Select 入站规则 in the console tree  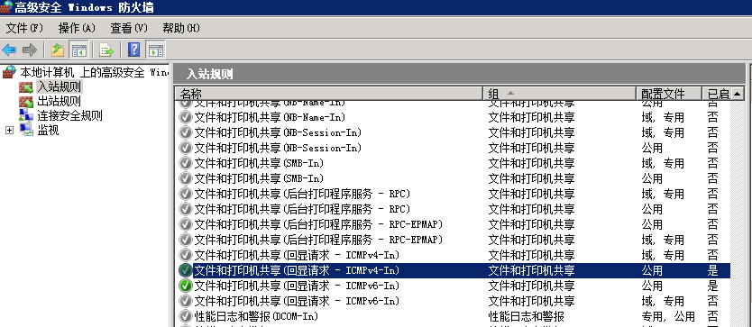[60, 87]
